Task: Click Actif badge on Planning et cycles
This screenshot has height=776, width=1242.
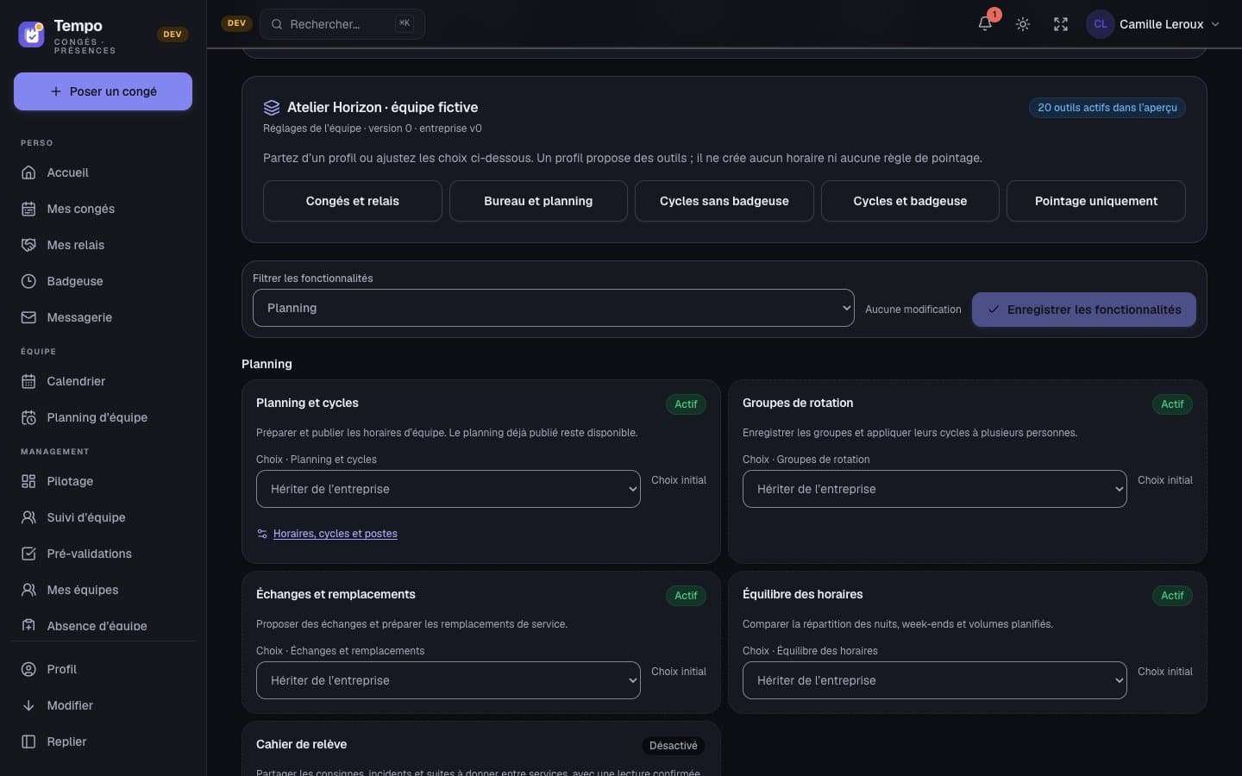Action: [686, 404]
